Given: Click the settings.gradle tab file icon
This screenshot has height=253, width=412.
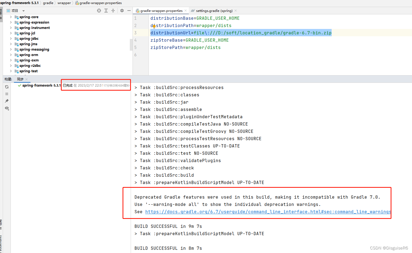Looking at the screenshot, I should pos(193,11).
